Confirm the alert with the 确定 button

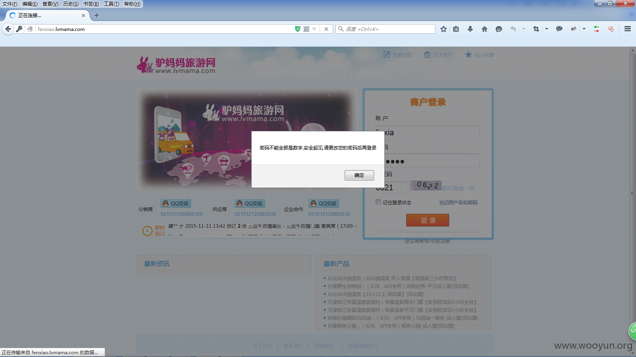tap(359, 175)
